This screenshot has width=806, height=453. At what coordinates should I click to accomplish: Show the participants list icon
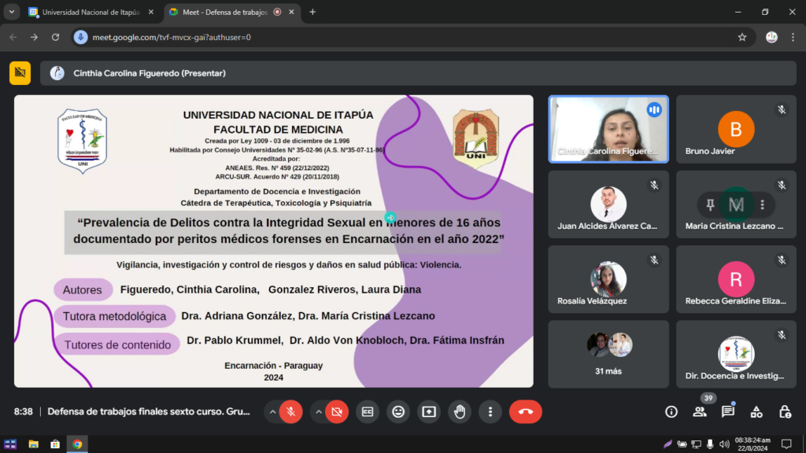click(x=699, y=411)
